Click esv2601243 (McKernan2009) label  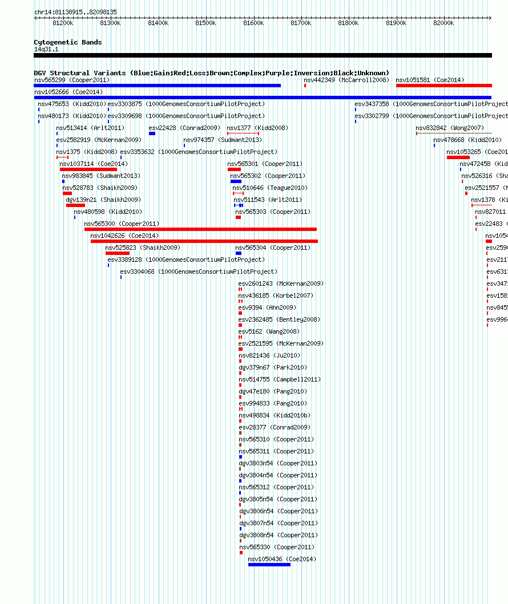[281, 283]
